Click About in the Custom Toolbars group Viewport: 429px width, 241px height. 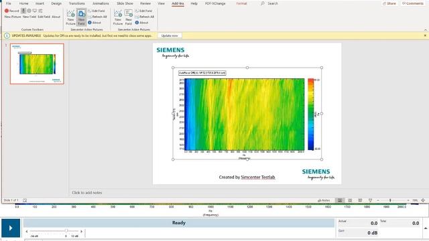[56, 17]
